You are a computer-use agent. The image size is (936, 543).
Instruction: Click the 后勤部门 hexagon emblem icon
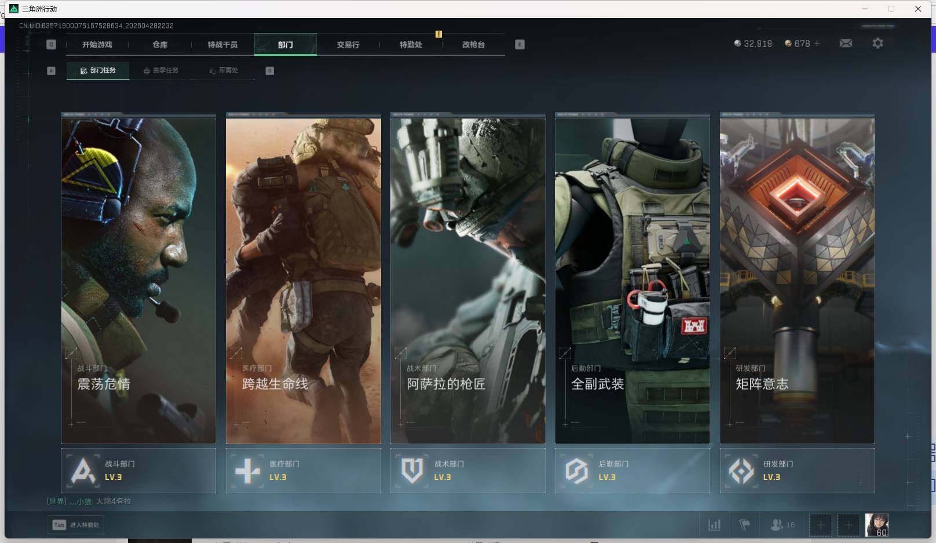[576, 471]
